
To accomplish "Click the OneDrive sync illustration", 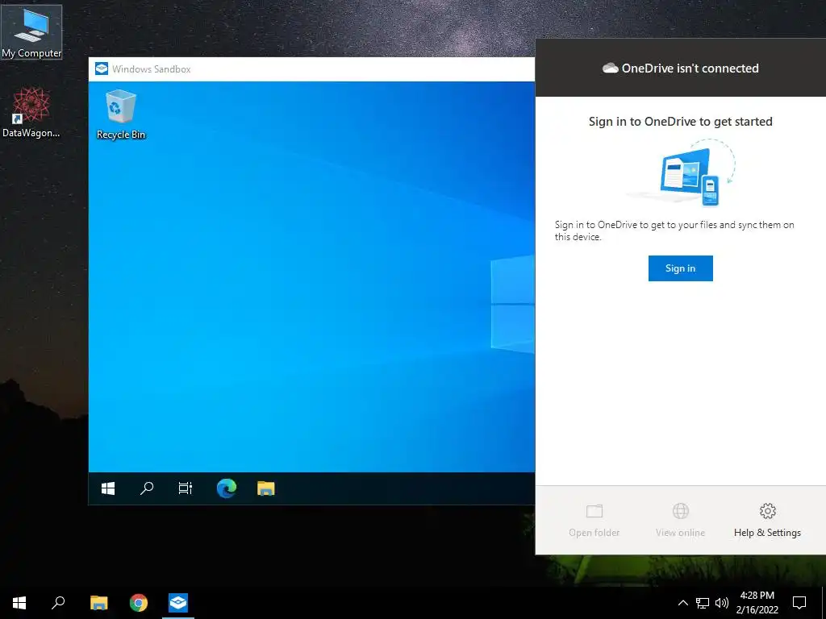I will (682, 172).
